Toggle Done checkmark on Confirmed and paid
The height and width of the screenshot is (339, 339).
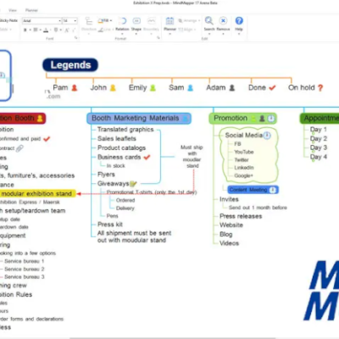pyautogui.click(x=47, y=139)
